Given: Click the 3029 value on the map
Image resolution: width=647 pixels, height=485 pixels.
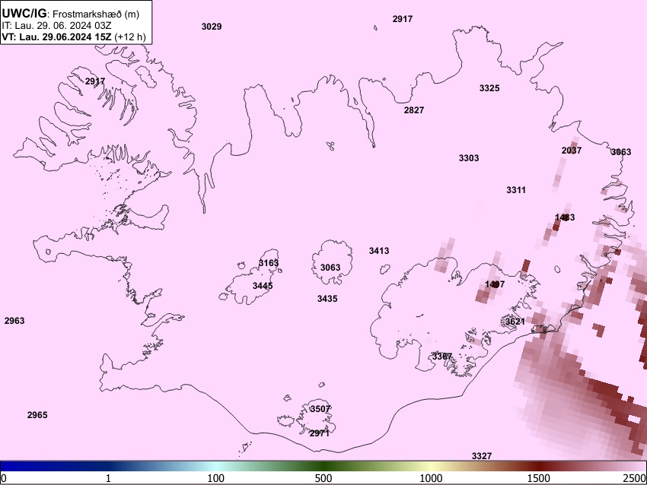Looking at the screenshot, I should point(212,27).
